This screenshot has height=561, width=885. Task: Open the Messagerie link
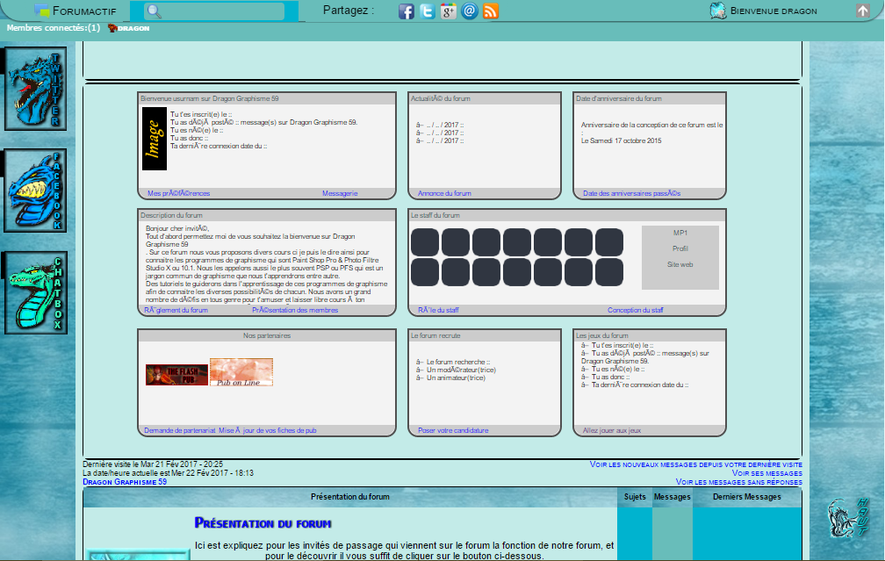[x=340, y=193]
